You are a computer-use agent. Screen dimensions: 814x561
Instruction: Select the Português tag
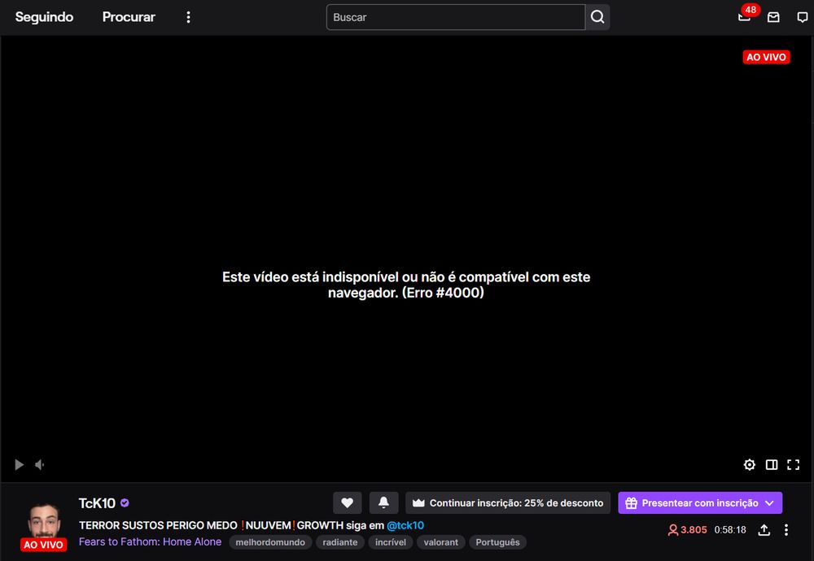tap(498, 542)
